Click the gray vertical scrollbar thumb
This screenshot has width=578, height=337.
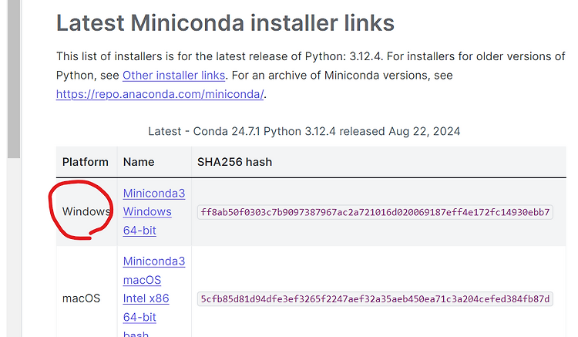[x=14, y=79]
